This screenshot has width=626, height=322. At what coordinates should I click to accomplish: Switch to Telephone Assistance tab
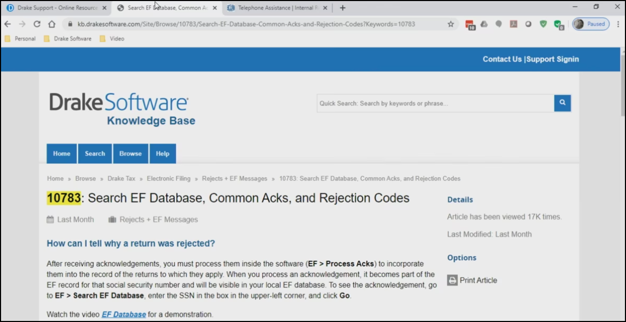point(277,8)
